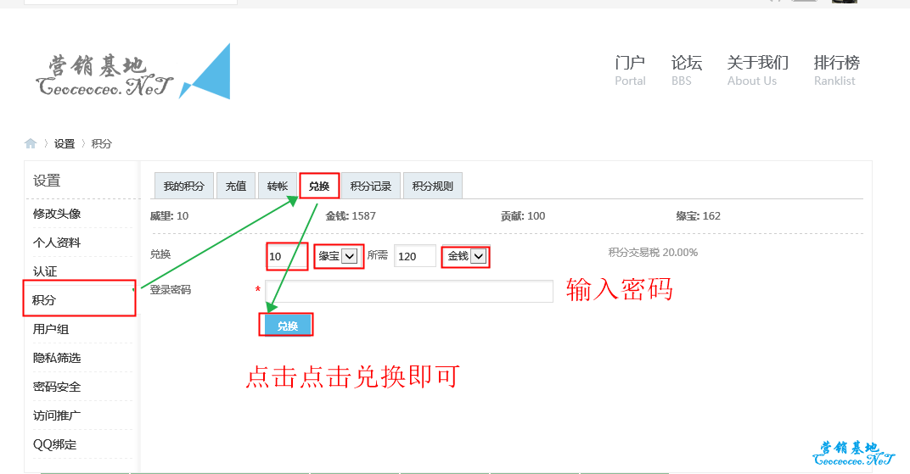910x474 pixels.
Task: Open 修改头像 in the settings sidebar
Action: coord(57,214)
